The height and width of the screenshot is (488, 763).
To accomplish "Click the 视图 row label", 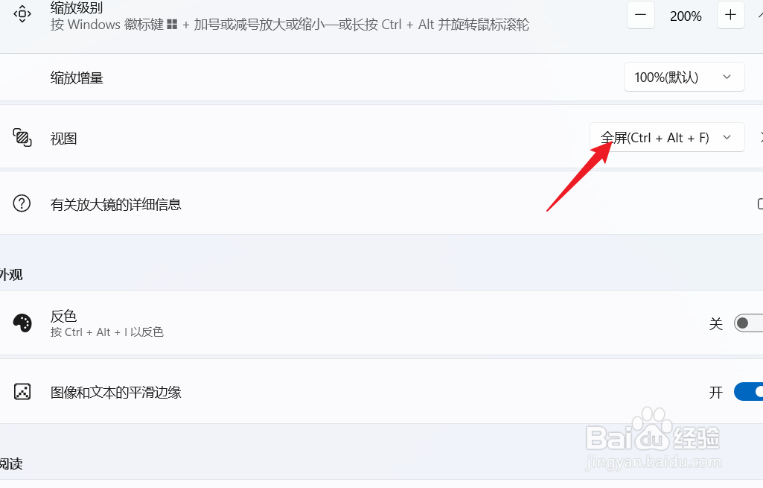I will click(x=64, y=139).
